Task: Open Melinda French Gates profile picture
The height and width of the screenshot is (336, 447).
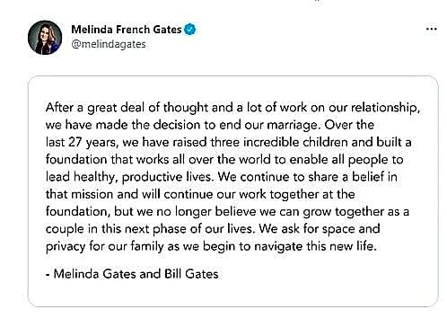Action: pos(45,38)
